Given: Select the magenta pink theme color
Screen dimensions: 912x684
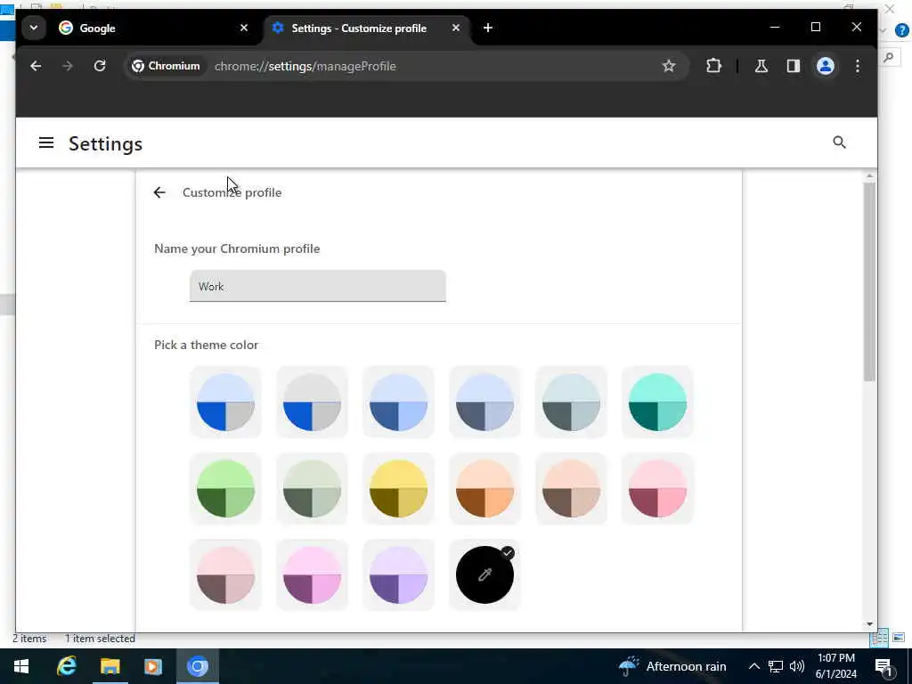Looking at the screenshot, I should pyautogui.click(x=312, y=574).
